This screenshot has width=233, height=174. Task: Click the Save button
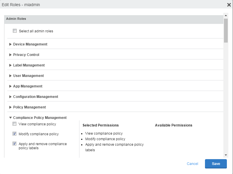[x=216, y=164]
